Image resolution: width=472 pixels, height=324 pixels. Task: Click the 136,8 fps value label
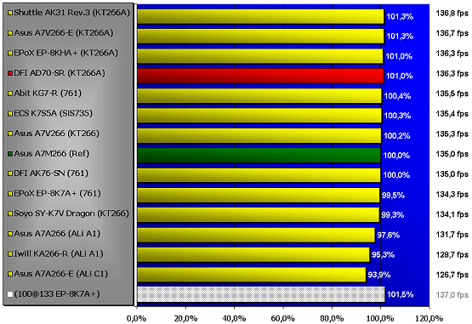452,14
